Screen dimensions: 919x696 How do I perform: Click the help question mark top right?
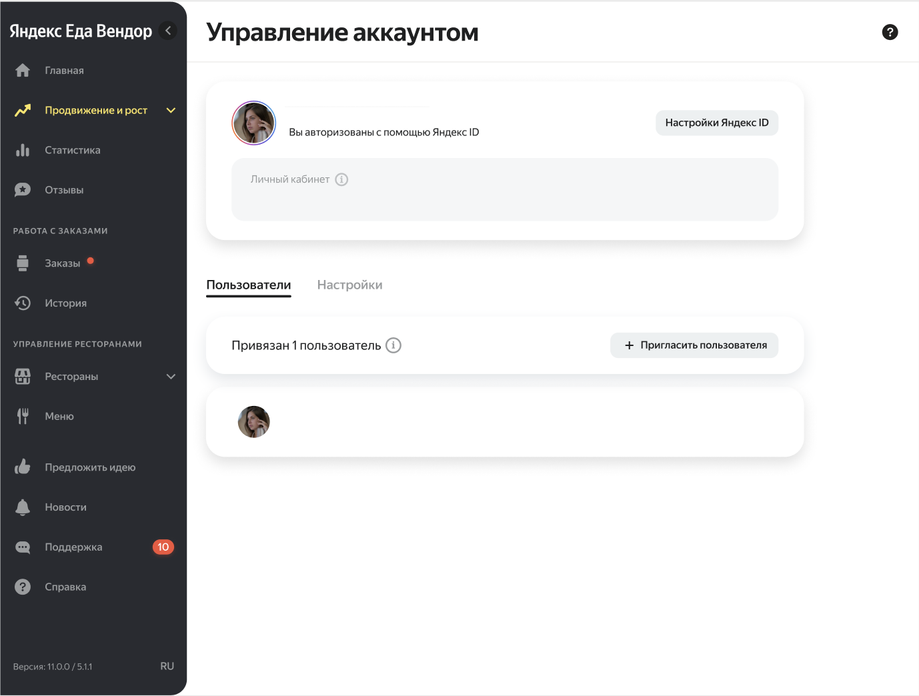click(890, 32)
